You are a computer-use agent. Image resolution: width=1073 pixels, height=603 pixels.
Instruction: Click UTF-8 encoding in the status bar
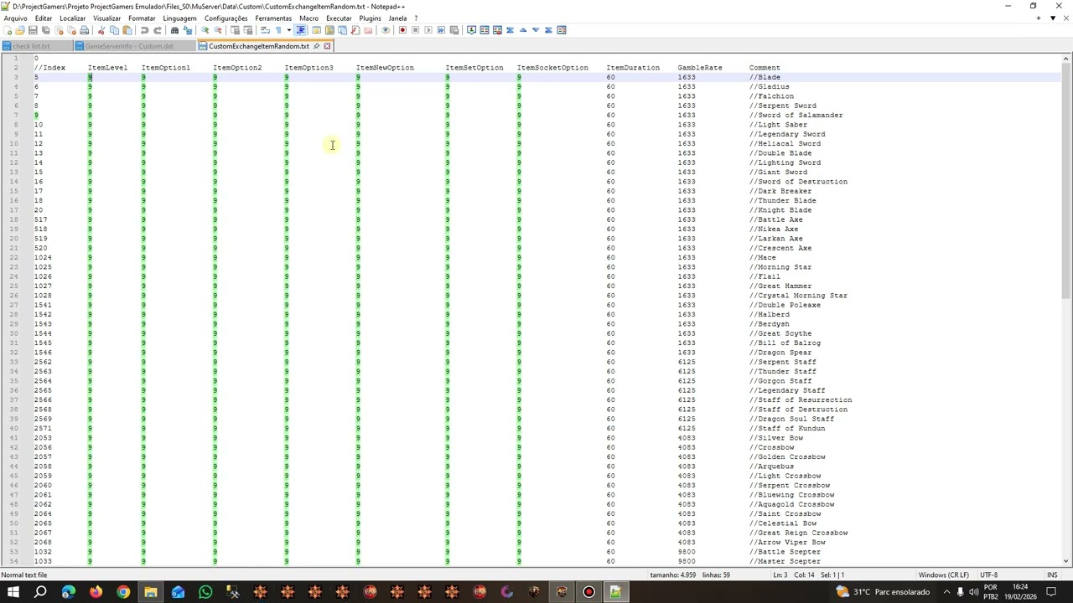click(988, 575)
